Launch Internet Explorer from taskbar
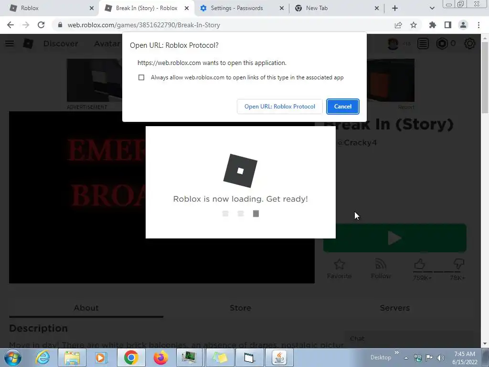The width and height of the screenshot is (489, 367). [43, 357]
